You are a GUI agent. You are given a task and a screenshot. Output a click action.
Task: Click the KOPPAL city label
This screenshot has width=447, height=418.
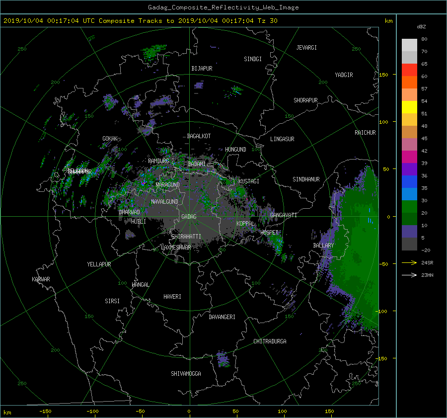click(245, 223)
